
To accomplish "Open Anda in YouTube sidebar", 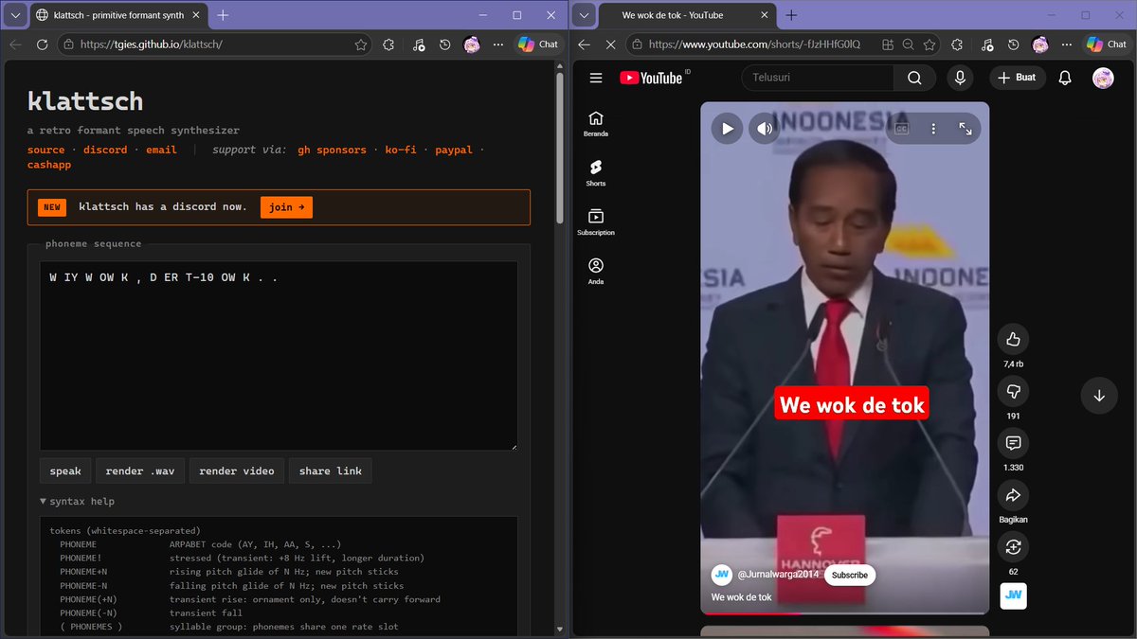I will coord(596,272).
